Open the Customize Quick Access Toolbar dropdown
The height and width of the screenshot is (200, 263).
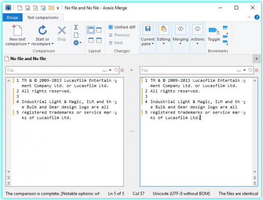coord(58,8)
